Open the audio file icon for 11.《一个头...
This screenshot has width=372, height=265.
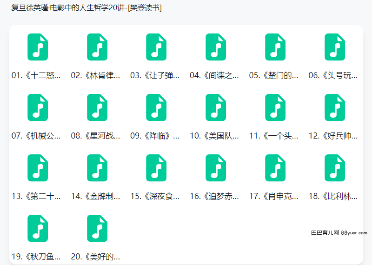(x=275, y=107)
